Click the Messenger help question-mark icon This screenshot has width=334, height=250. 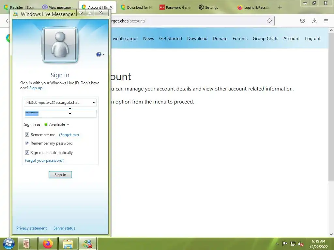point(99,54)
